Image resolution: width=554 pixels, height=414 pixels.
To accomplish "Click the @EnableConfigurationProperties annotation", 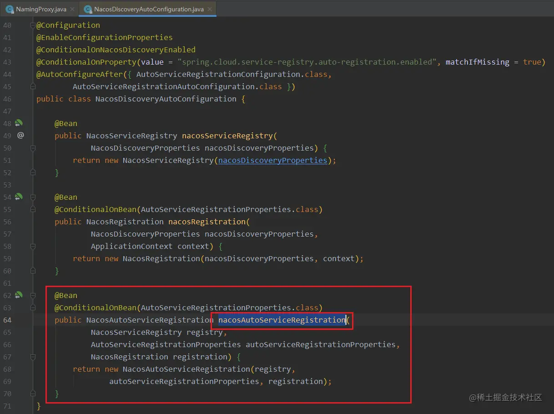I will [105, 37].
